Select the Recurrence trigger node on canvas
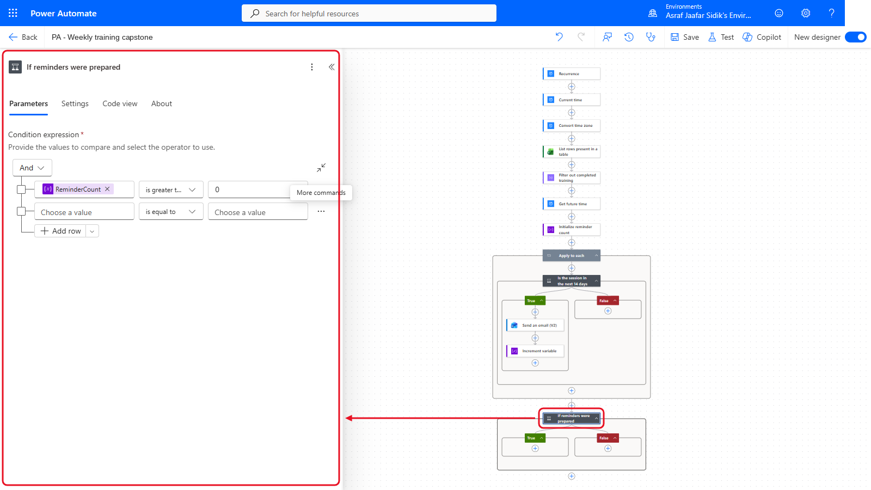Viewport: 871px width, 490px height. 572,73
